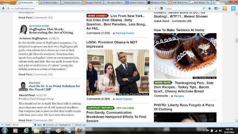
Task: Click the find text field containing danon
Action: 22,125
